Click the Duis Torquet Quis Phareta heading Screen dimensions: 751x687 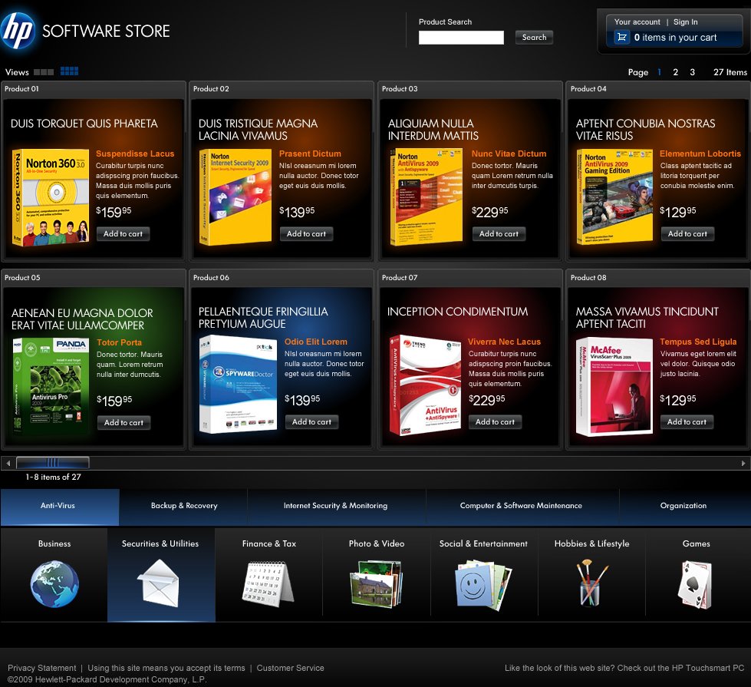84,124
